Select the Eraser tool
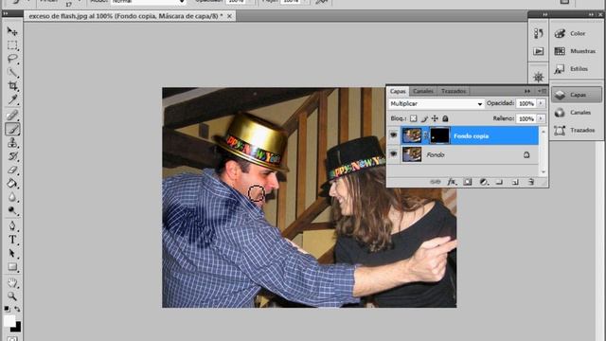 coord(12,170)
